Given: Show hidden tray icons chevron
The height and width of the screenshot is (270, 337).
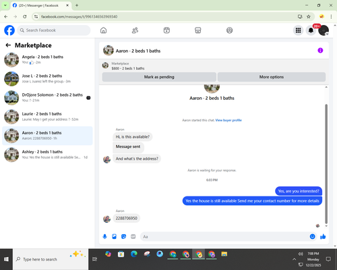Looking at the screenshot, I should 294,259.
